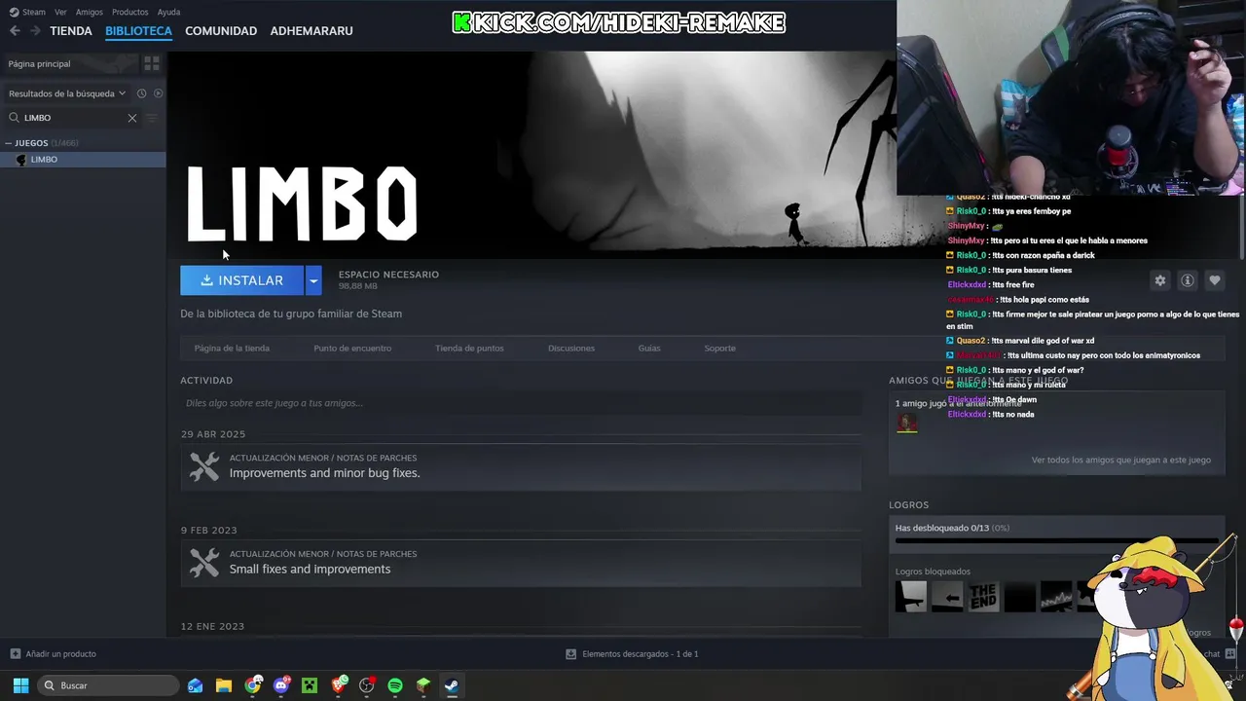
Task: Open Chrome from taskbar
Action: (253, 685)
